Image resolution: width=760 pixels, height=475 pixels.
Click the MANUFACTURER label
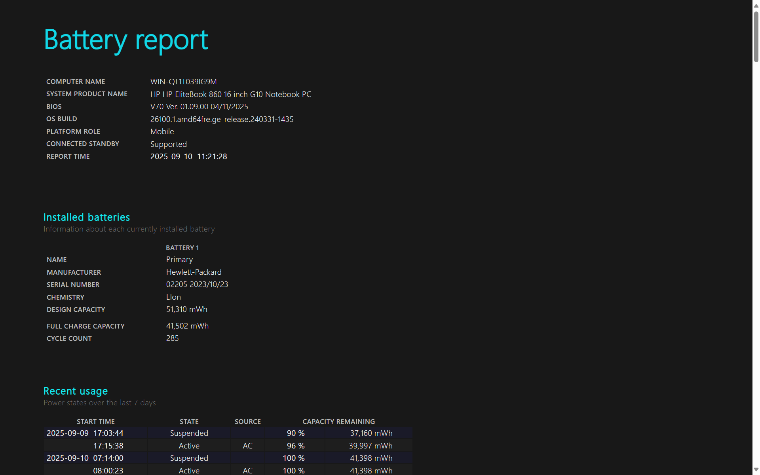tap(74, 272)
